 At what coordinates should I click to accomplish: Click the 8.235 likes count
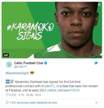[x=13, y=95]
